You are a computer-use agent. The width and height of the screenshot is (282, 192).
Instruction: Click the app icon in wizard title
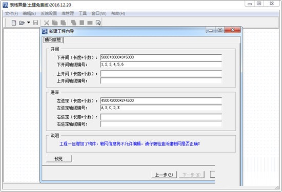pos(45,31)
